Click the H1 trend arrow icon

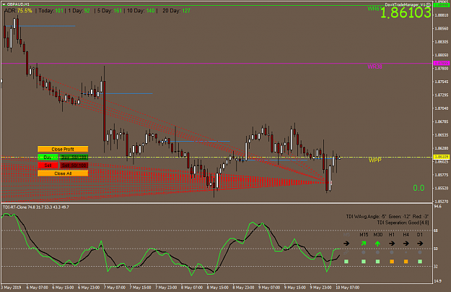click(392, 244)
